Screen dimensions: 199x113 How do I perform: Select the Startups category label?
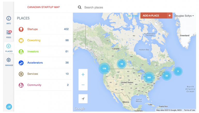tap(33, 29)
